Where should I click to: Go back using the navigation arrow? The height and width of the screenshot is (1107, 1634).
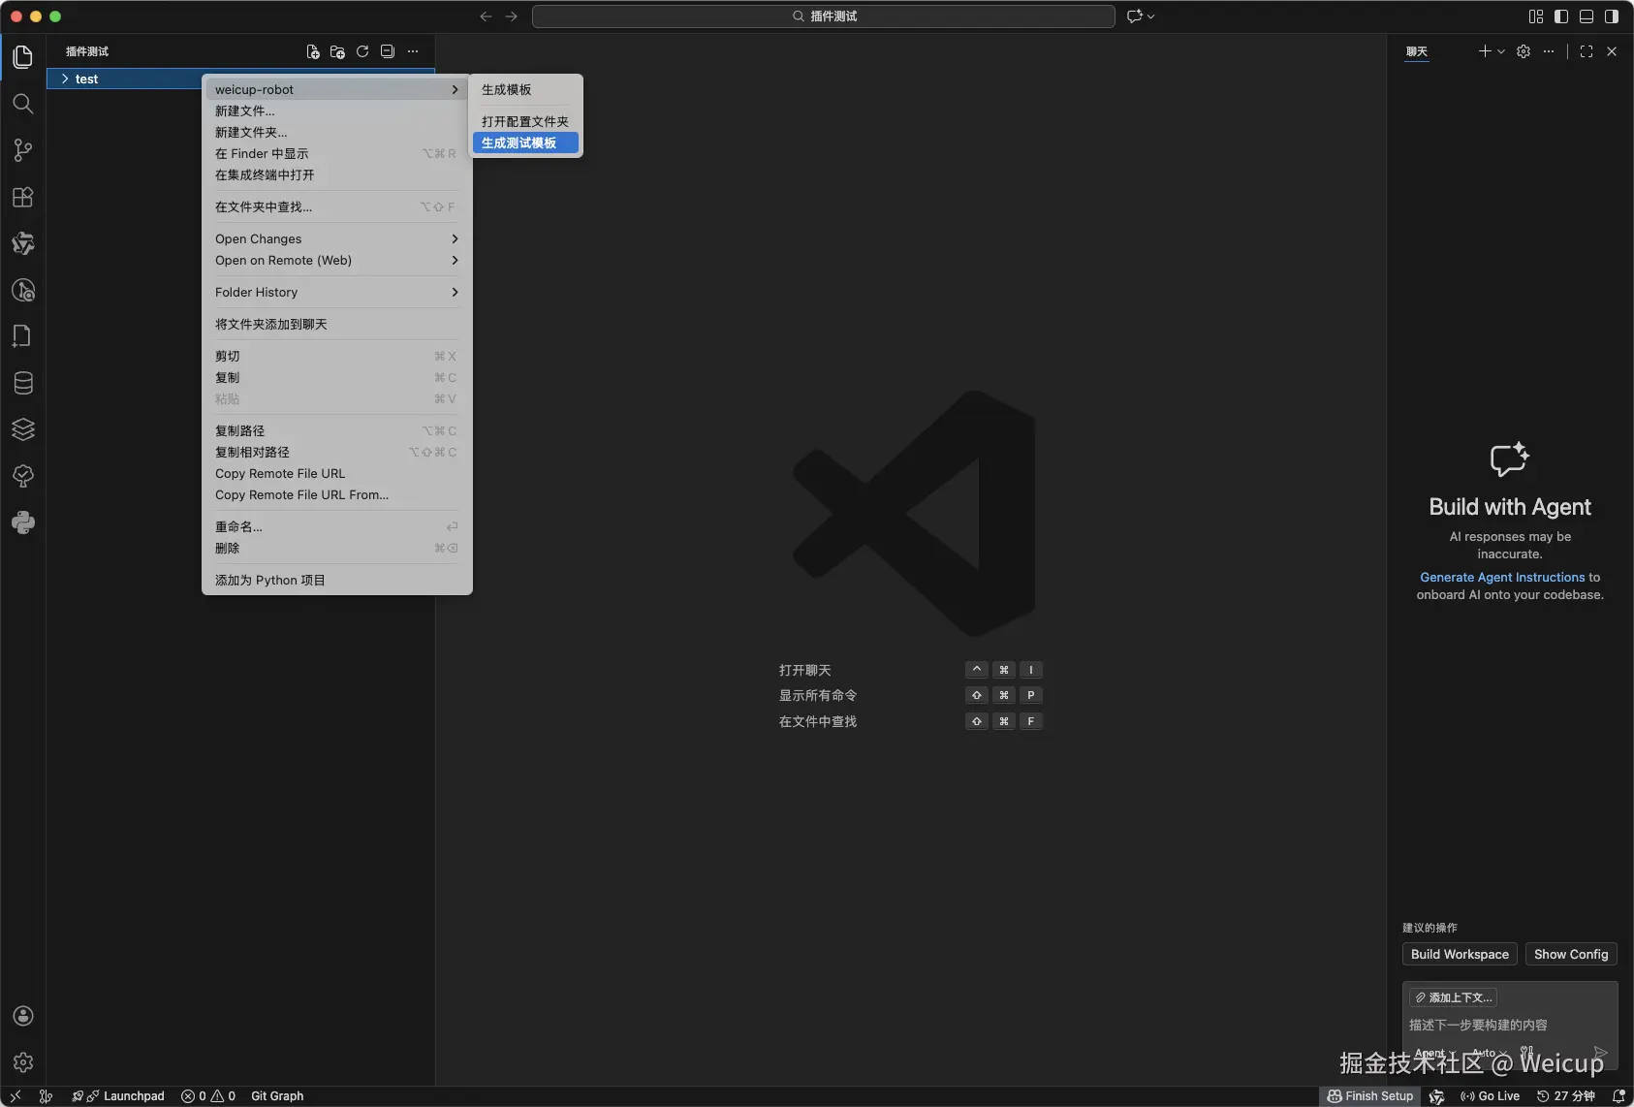486,16
